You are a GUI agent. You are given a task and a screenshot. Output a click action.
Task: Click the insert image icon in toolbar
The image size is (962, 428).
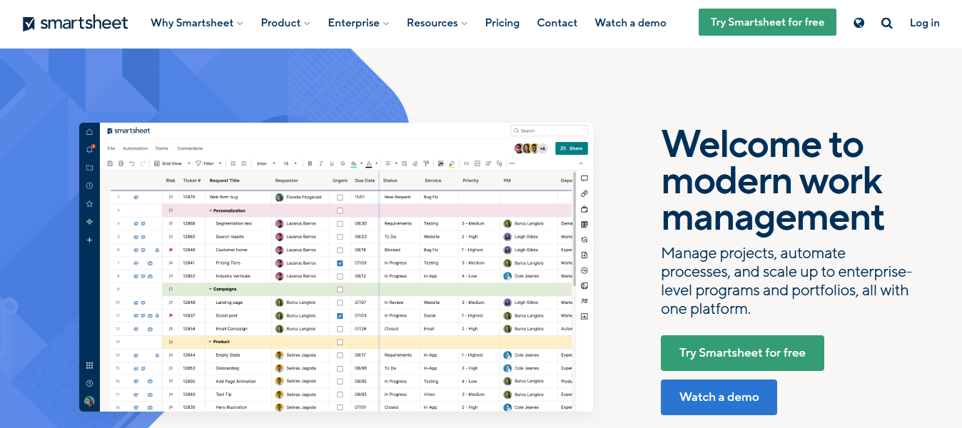point(477,163)
